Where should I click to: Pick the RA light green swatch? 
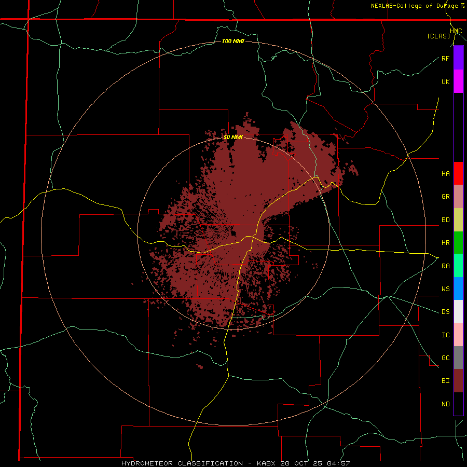point(458,266)
